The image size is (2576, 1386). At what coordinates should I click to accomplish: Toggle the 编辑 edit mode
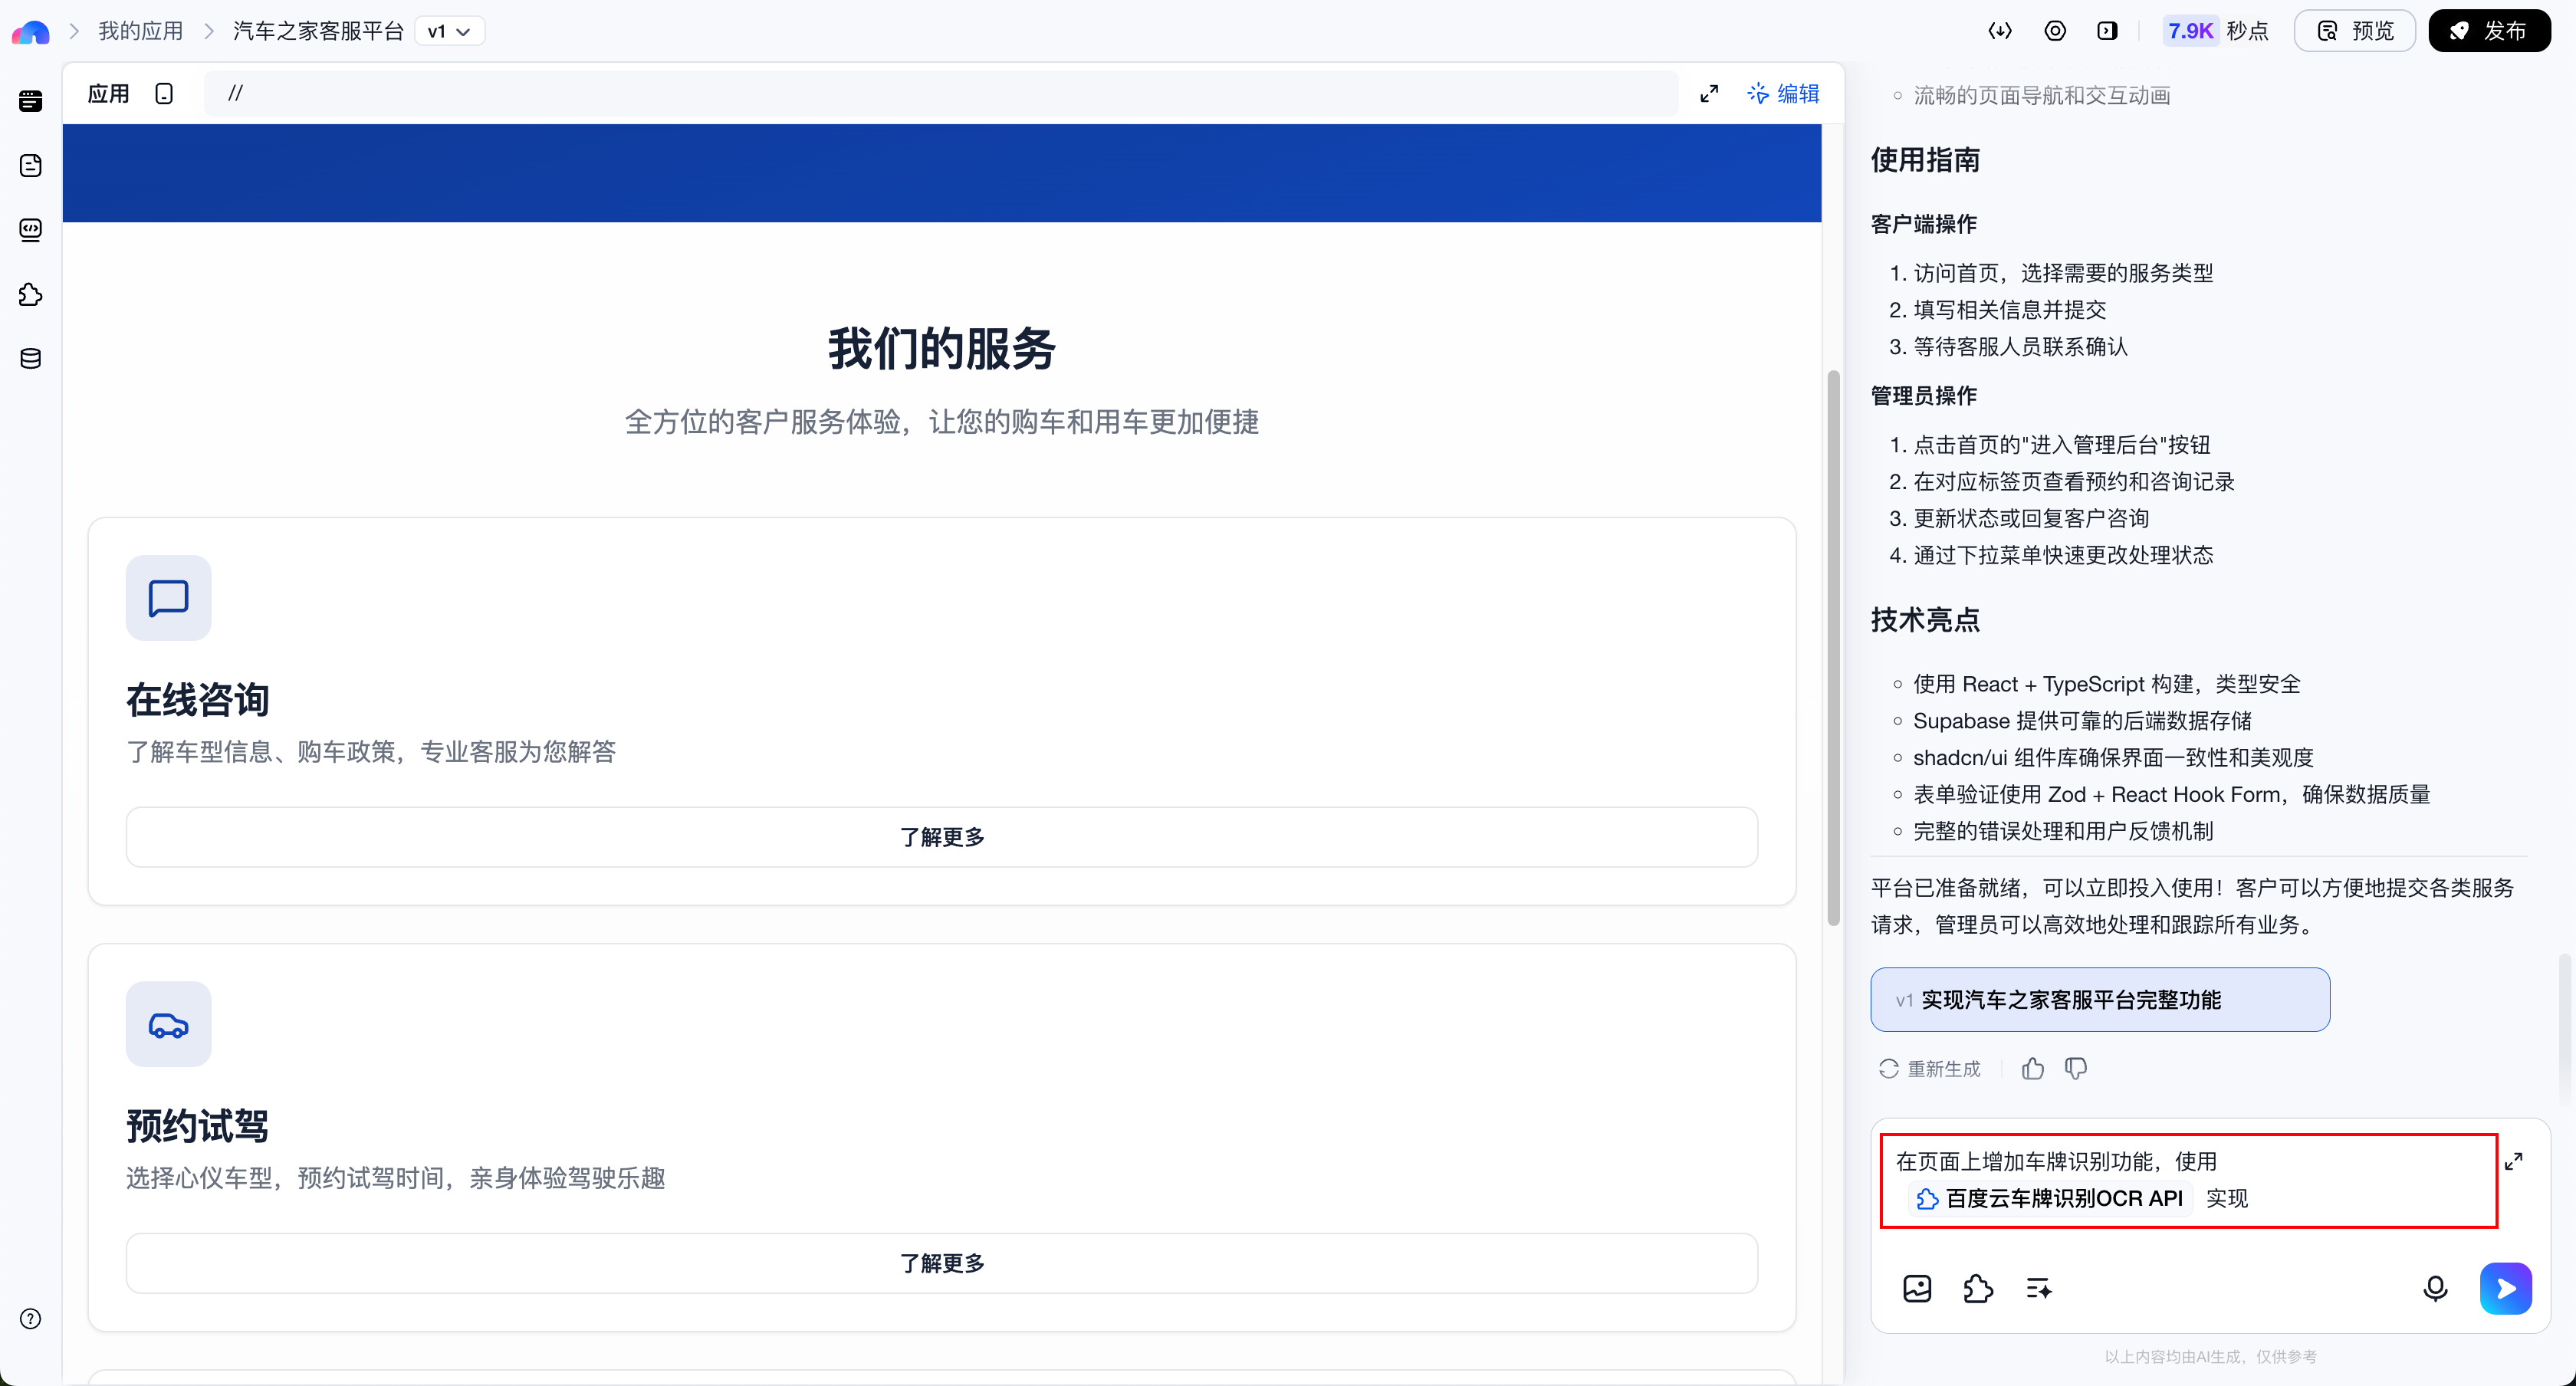1784,92
